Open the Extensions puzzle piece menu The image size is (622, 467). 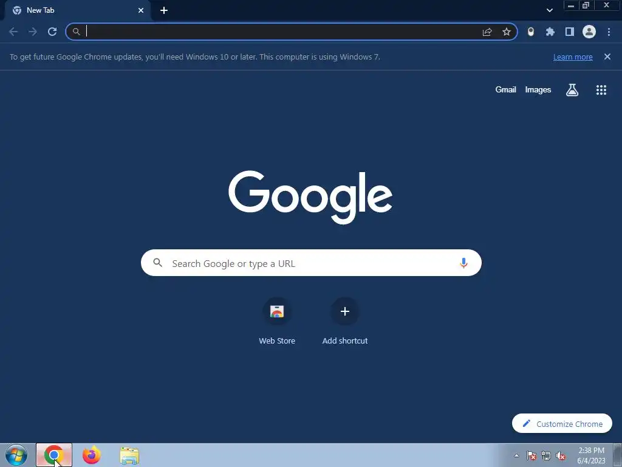(x=550, y=32)
